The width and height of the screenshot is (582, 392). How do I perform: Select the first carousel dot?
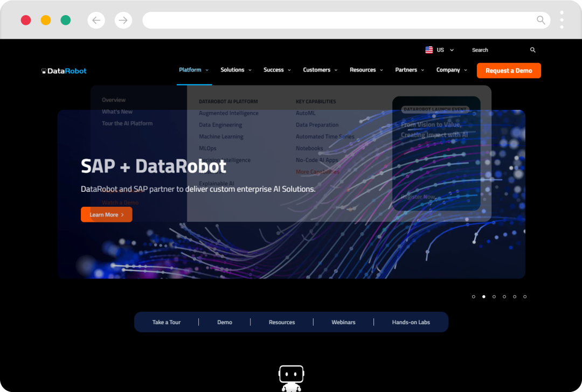[474, 297]
